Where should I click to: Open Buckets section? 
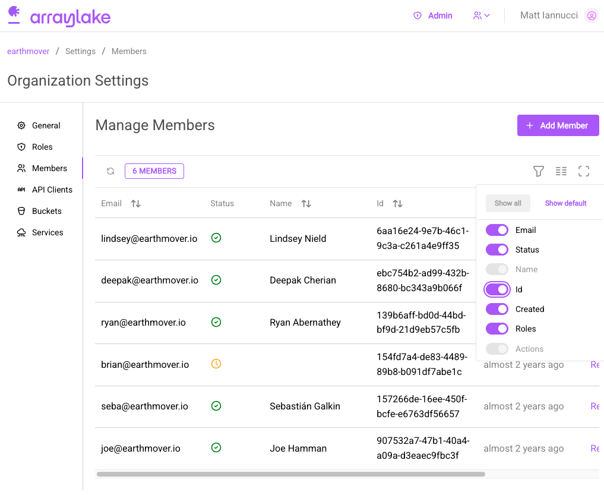(46, 212)
